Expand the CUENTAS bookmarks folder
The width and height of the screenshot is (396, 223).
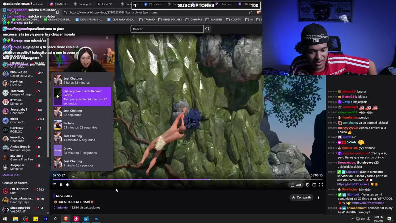234,20
